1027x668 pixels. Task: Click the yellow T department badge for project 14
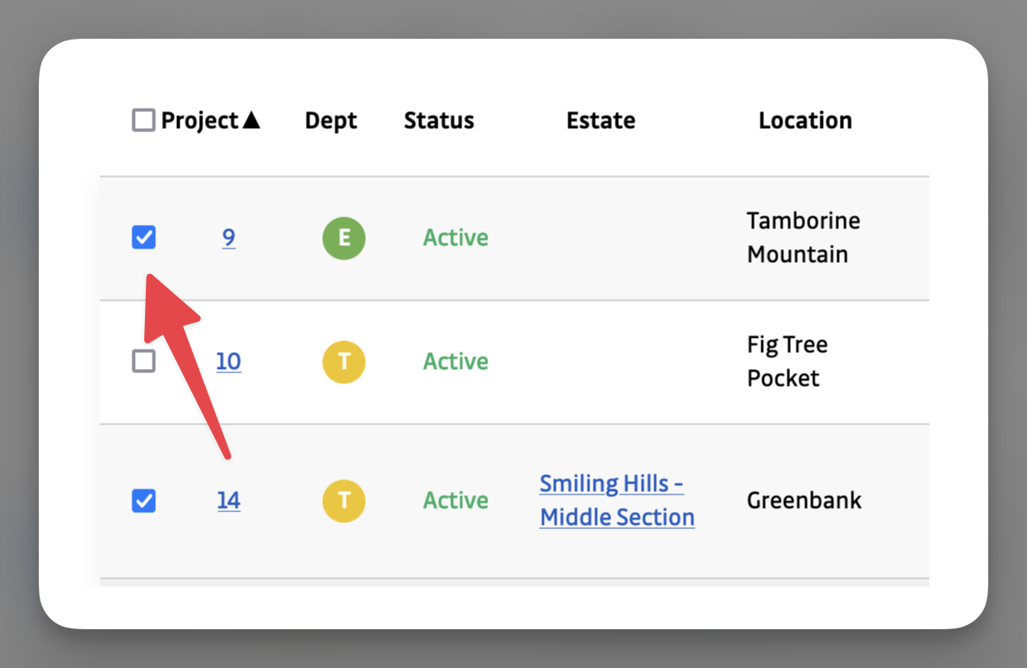click(343, 500)
